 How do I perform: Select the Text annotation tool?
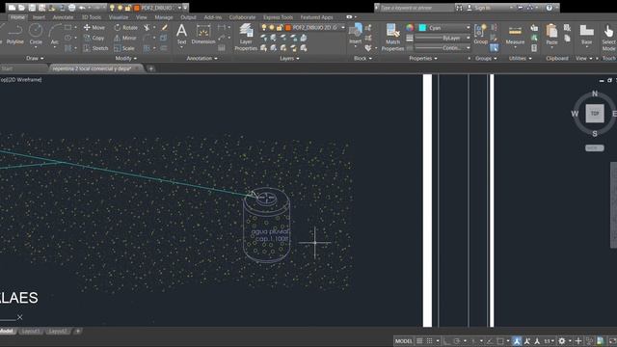181,35
